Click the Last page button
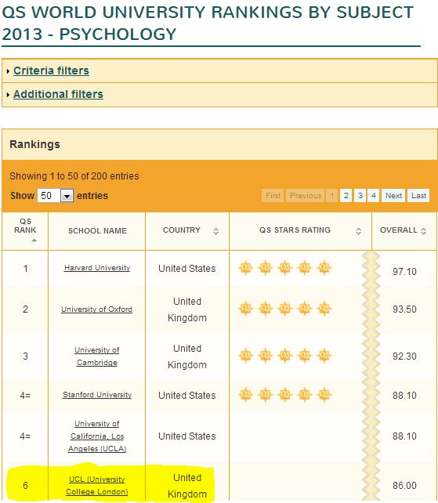The height and width of the screenshot is (503, 438). [x=418, y=195]
